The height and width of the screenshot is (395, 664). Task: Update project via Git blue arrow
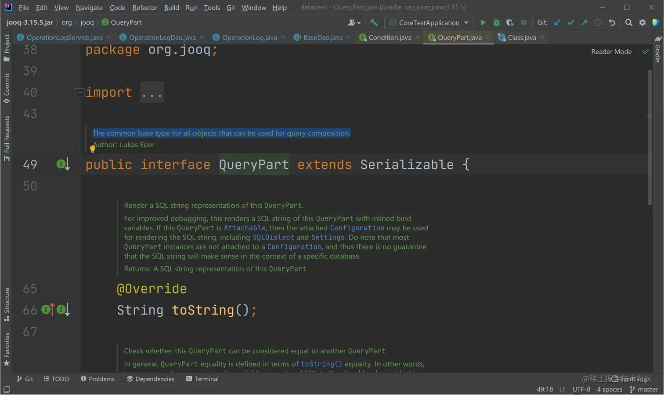tap(557, 22)
